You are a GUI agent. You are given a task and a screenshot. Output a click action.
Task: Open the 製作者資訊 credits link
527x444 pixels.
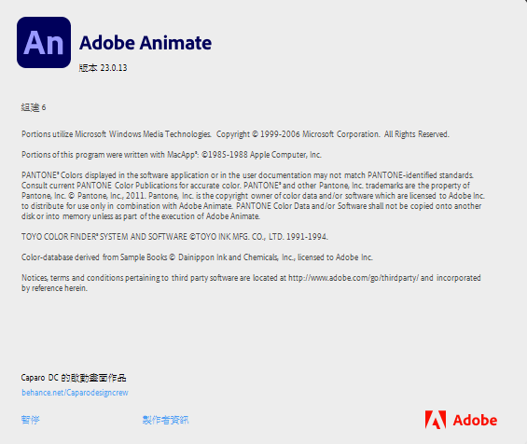[165, 420]
